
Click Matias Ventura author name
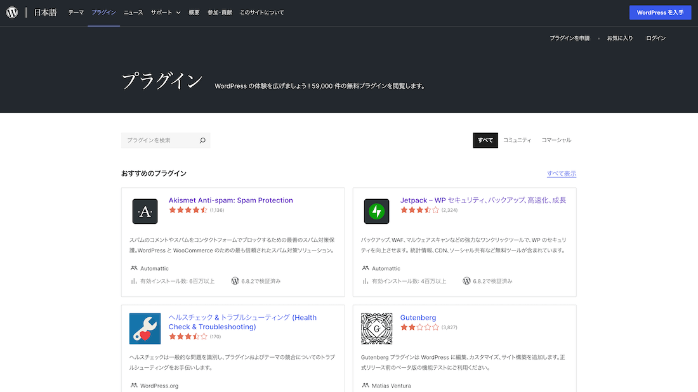tap(392, 386)
